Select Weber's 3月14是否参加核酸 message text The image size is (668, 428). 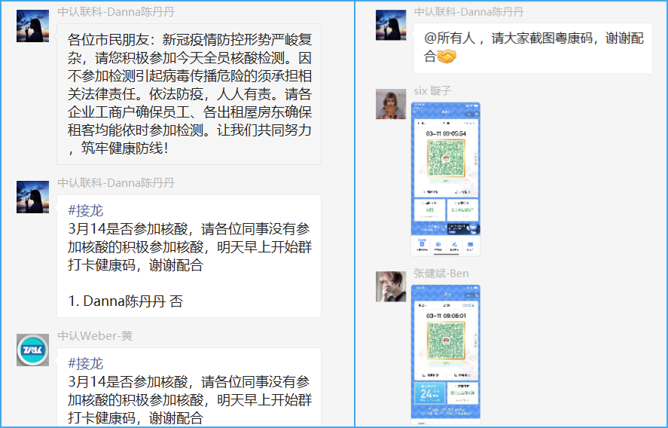click(x=189, y=399)
